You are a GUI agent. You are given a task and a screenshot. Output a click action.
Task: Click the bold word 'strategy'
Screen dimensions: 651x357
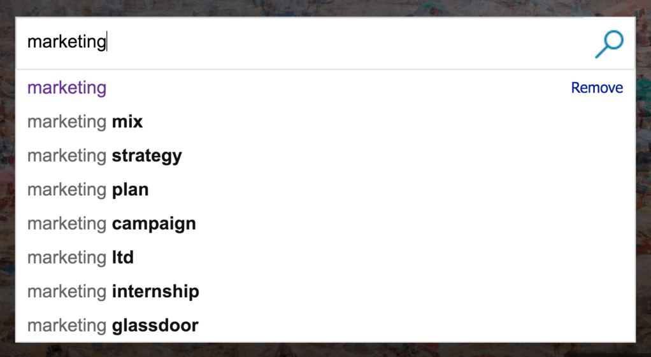pyautogui.click(x=147, y=156)
